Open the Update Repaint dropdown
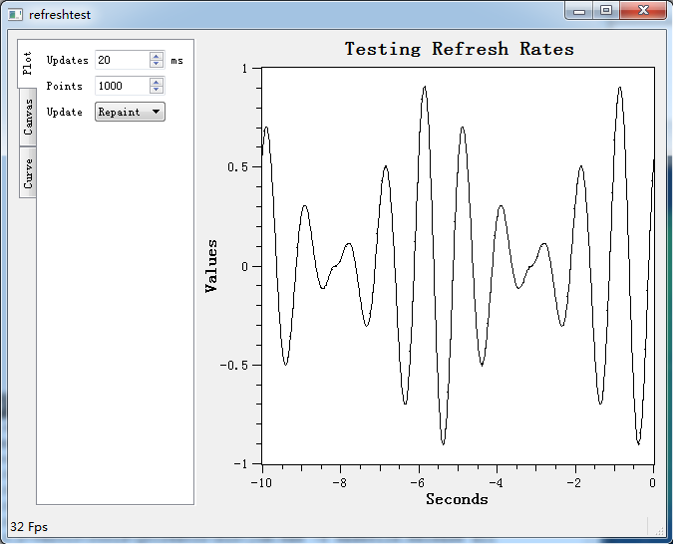Viewport: 673px width, 544px height. [130, 112]
